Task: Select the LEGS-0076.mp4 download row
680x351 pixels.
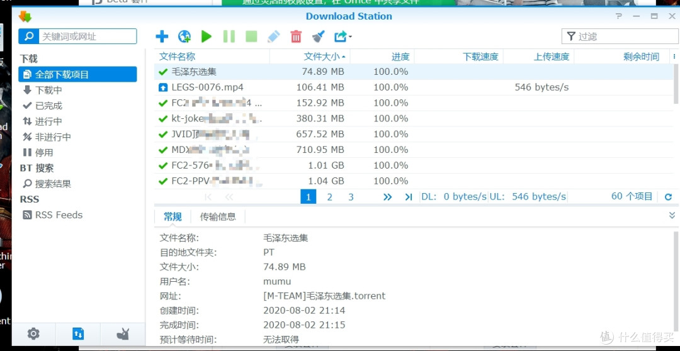Action: [x=412, y=87]
